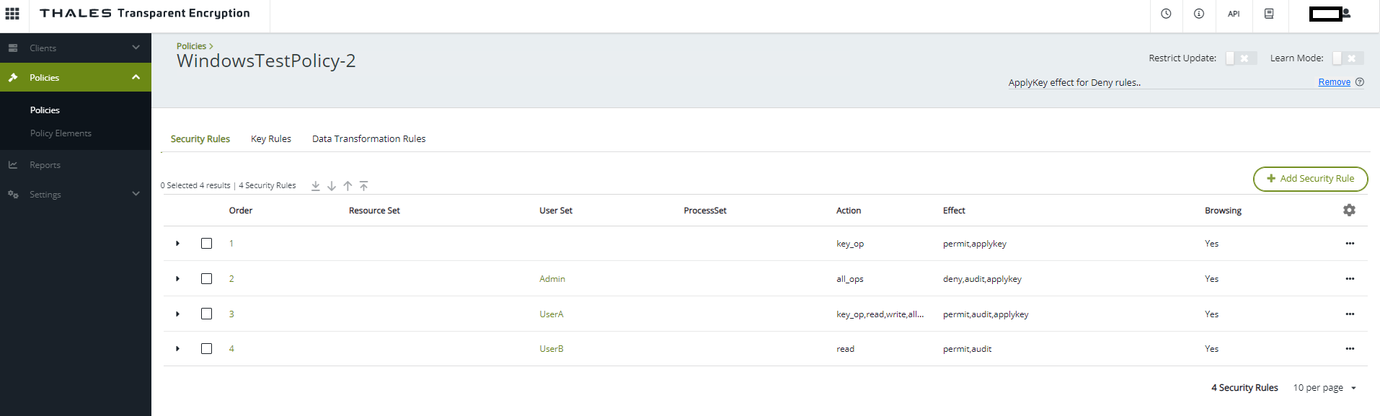1380x416 pixels.
Task: Select checkbox for security rule 3
Action: [x=207, y=314]
